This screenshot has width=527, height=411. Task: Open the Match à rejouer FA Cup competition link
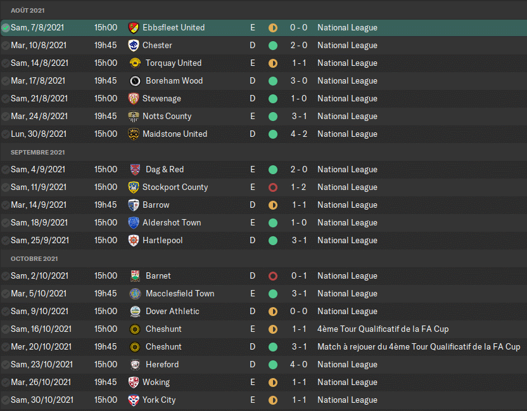click(x=419, y=347)
